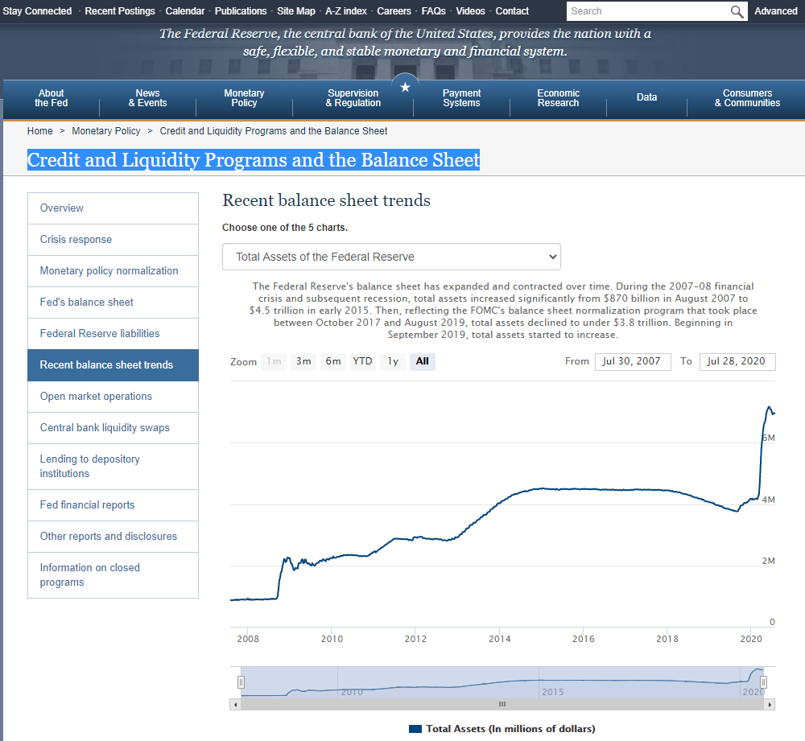Click the star emblem in navigation bar
This screenshot has width=805, height=741.
405,87
